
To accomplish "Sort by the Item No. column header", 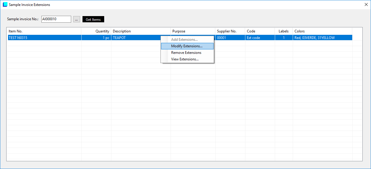I will 44,31.
